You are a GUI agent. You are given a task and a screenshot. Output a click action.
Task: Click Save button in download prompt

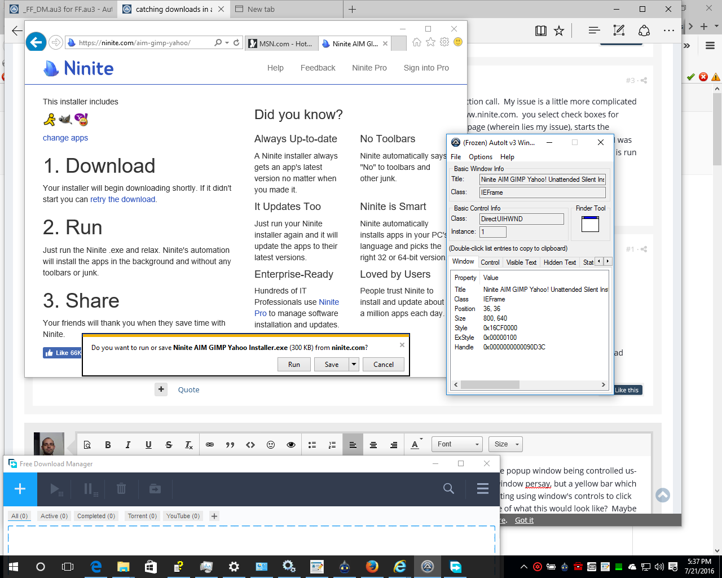332,364
